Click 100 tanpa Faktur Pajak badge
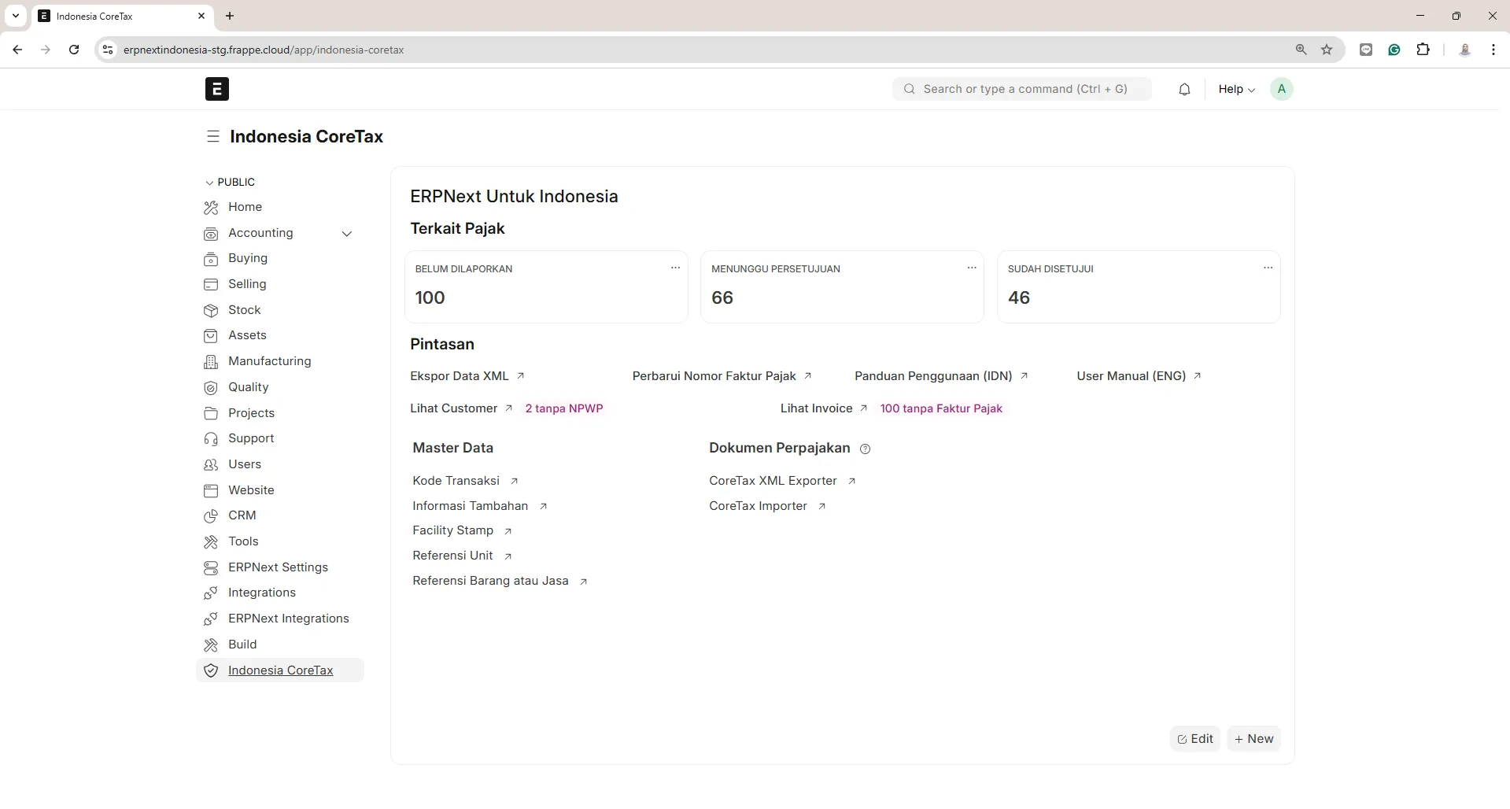 coord(941,408)
